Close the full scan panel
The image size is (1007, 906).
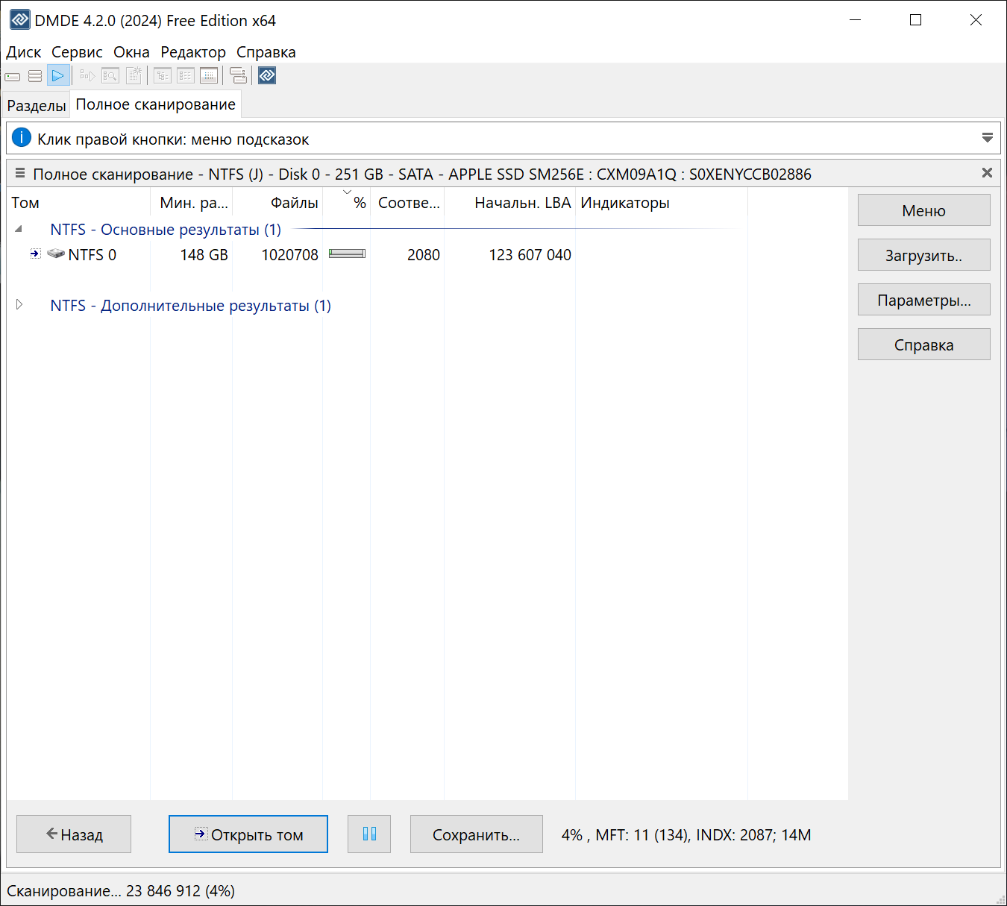tap(987, 173)
